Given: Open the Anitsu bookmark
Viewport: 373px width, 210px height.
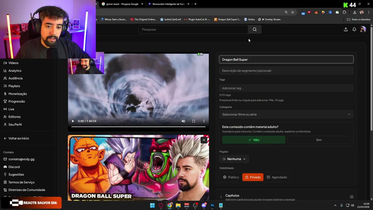Looking at the screenshot, I should 249,20.
